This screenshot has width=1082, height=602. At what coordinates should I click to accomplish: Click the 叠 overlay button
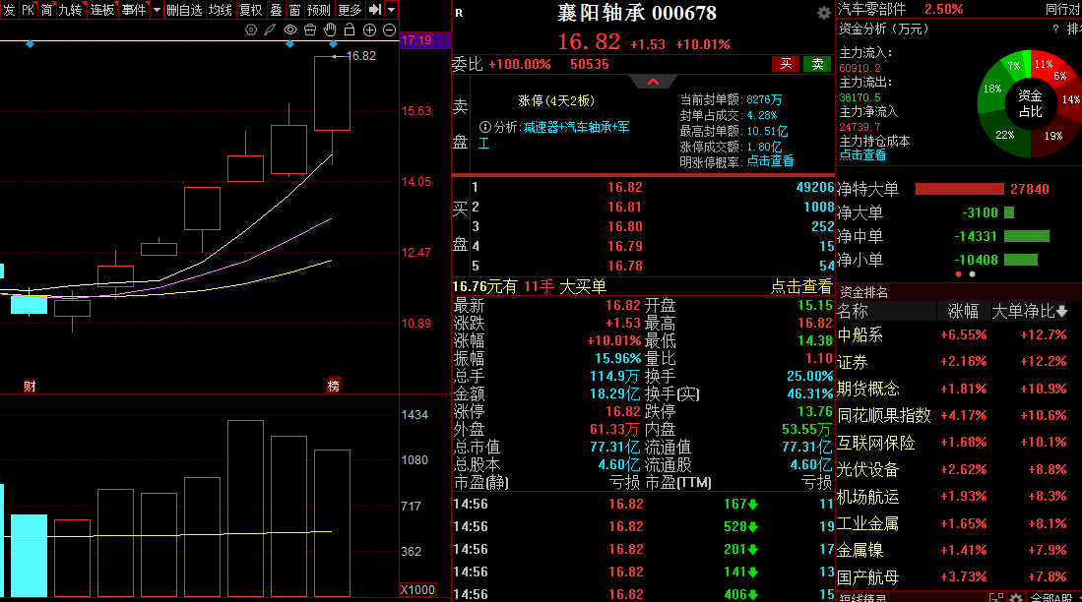(x=276, y=10)
